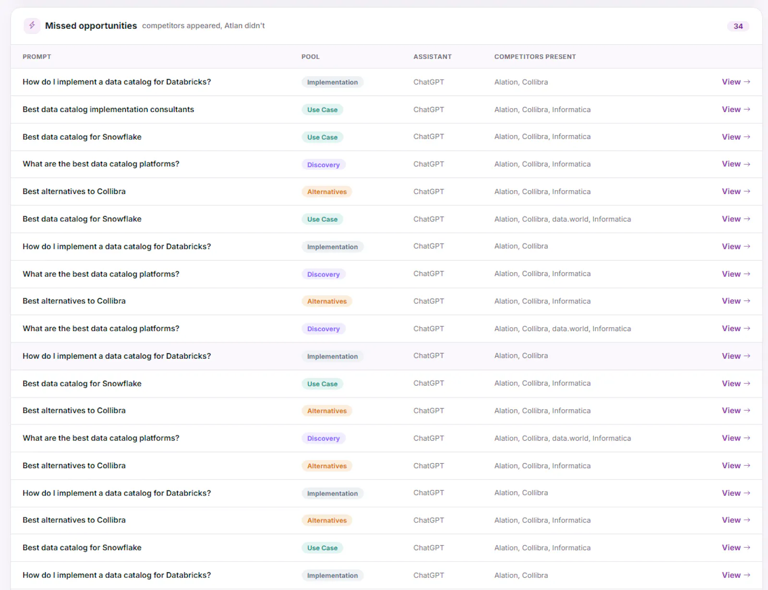This screenshot has width=768, height=590.
Task: Open first 'What are the best data catalog platforms?' prompt
Action: 101,164
